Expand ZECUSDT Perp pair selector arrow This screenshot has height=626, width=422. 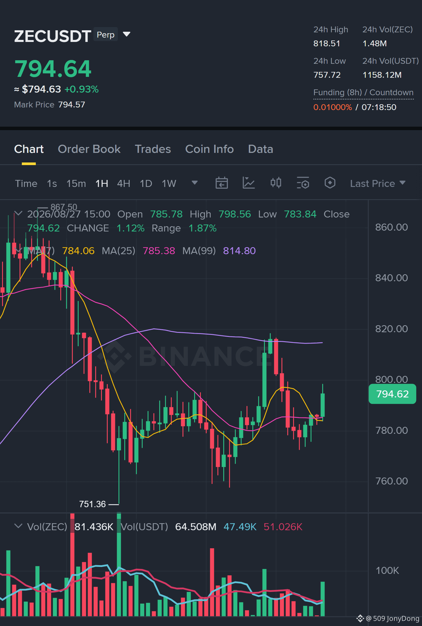(x=127, y=34)
